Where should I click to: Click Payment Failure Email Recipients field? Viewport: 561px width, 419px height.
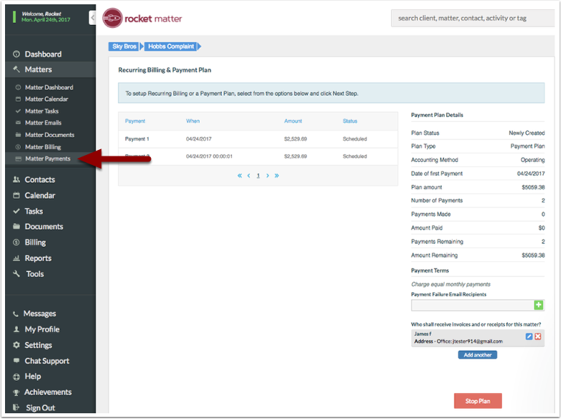tap(472, 305)
